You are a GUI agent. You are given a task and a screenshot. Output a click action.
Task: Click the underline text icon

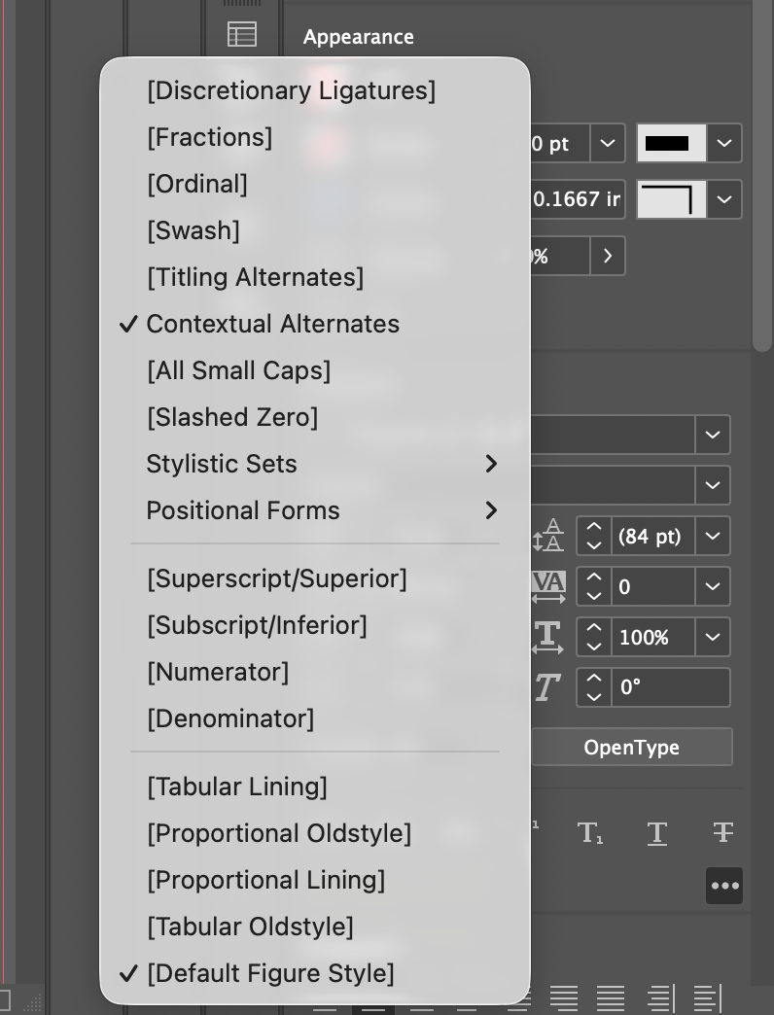657,832
